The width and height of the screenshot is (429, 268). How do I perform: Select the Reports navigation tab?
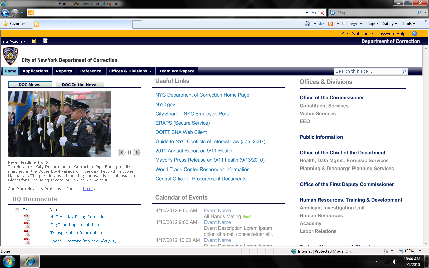(x=64, y=71)
